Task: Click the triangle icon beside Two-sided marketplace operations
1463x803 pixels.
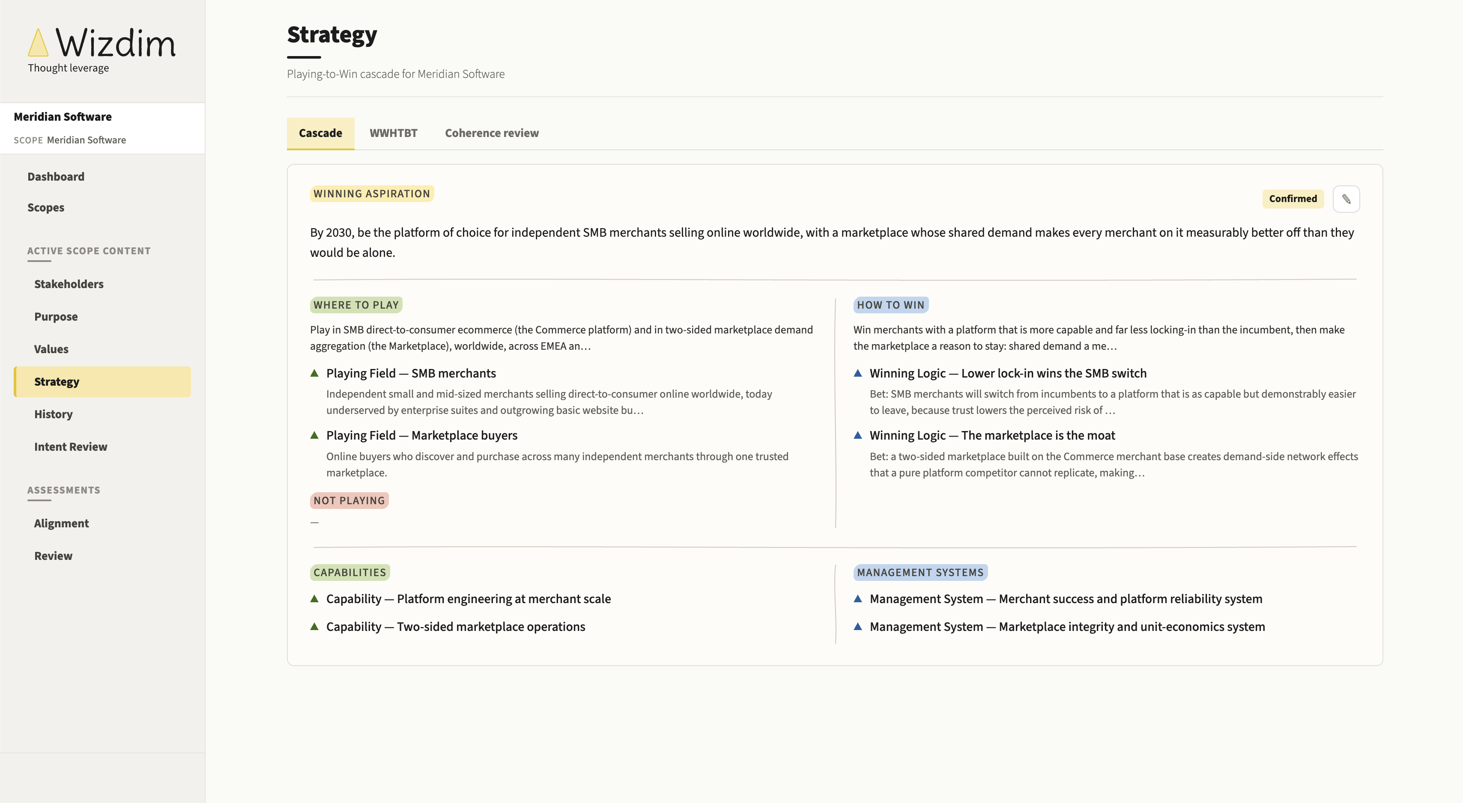Action: [x=314, y=627]
